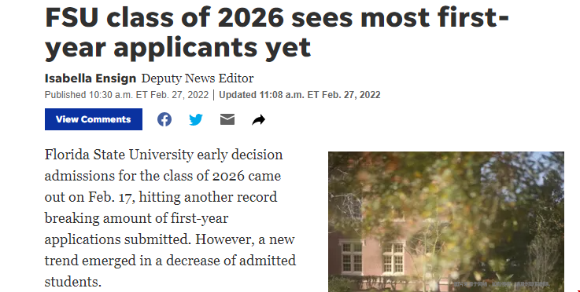Click the watermark text on the photo

pyautogui.click(x=501, y=284)
